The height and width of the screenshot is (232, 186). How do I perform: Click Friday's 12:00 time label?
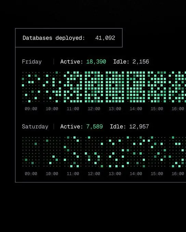[94, 109]
